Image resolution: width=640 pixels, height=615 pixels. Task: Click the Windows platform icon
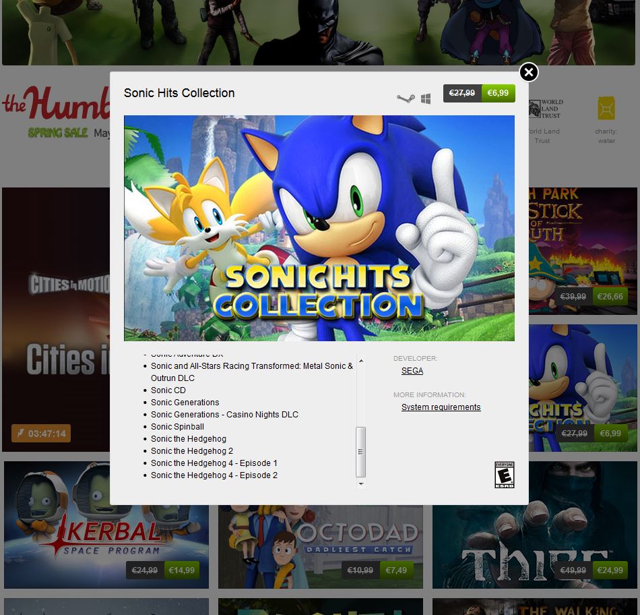point(426,98)
